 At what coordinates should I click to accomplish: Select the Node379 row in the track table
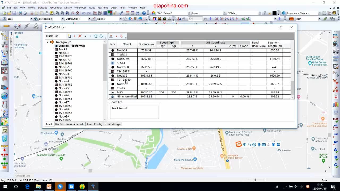point(127,59)
